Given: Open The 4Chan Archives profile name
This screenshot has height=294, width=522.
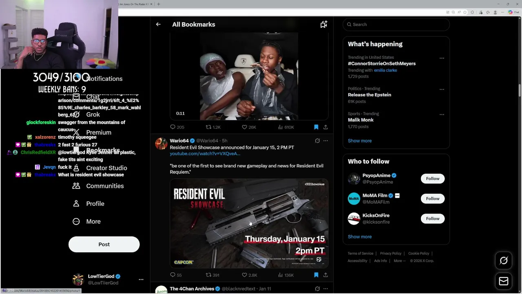Looking at the screenshot, I should tap(192, 289).
